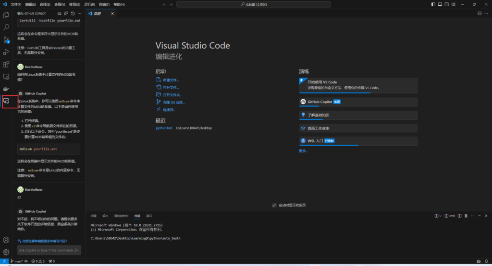Open the Extensions view
Screen dimensions: 492x266
6,64
